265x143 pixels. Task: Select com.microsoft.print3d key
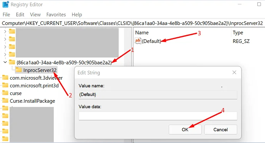[x=34, y=85]
